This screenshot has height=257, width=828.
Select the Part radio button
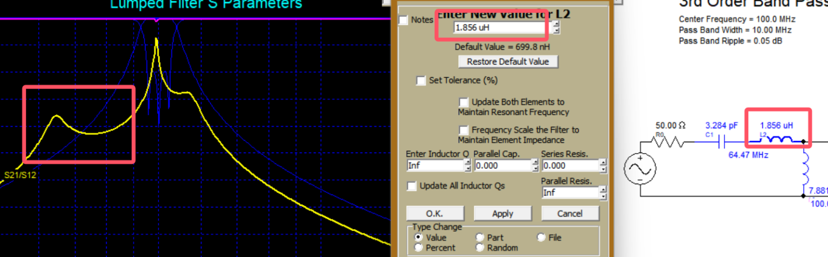pyautogui.click(x=480, y=238)
